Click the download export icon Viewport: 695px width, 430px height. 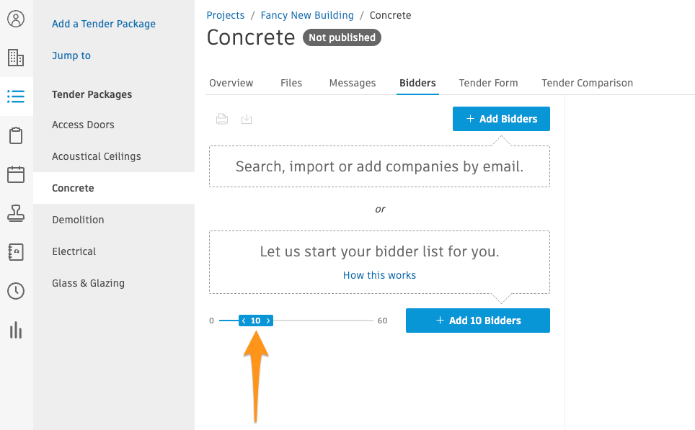pyautogui.click(x=247, y=119)
